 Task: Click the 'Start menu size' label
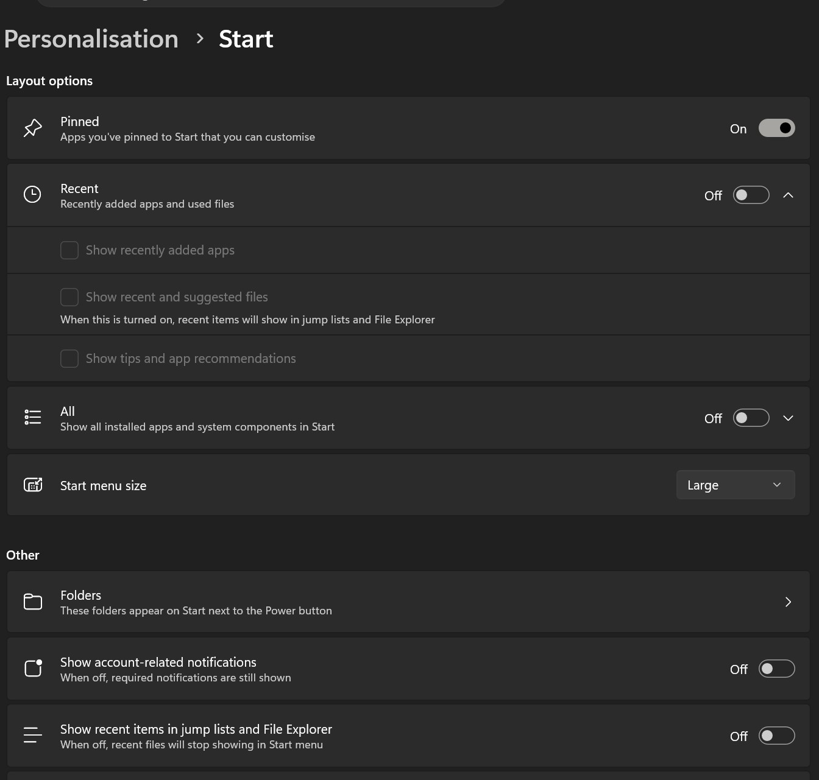point(103,485)
